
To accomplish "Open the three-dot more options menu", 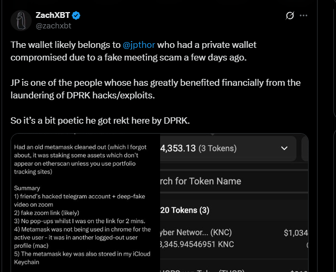I will point(303,15).
